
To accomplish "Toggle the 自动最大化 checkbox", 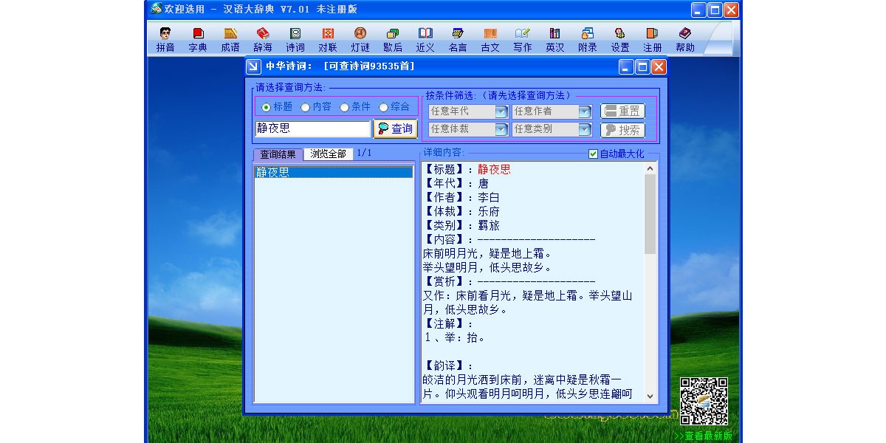I will click(x=593, y=154).
